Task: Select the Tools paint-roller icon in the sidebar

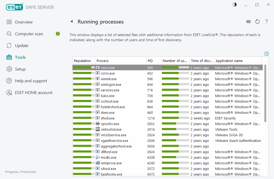Action: point(9,57)
